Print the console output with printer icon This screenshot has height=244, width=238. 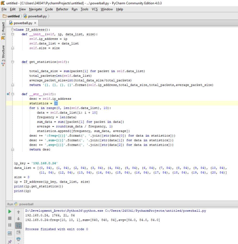(x=18, y=239)
